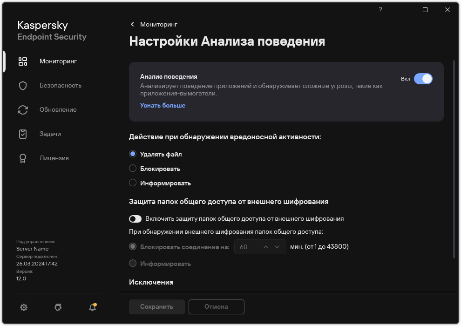Open the minutes dropdown for blocking duration
The height and width of the screenshot is (326, 461).
[278, 247]
